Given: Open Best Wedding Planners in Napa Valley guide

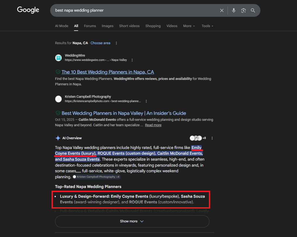Looking at the screenshot, I should click(x=124, y=113).
